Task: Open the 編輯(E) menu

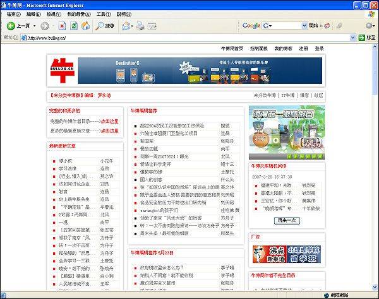Action: click(x=33, y=15)
